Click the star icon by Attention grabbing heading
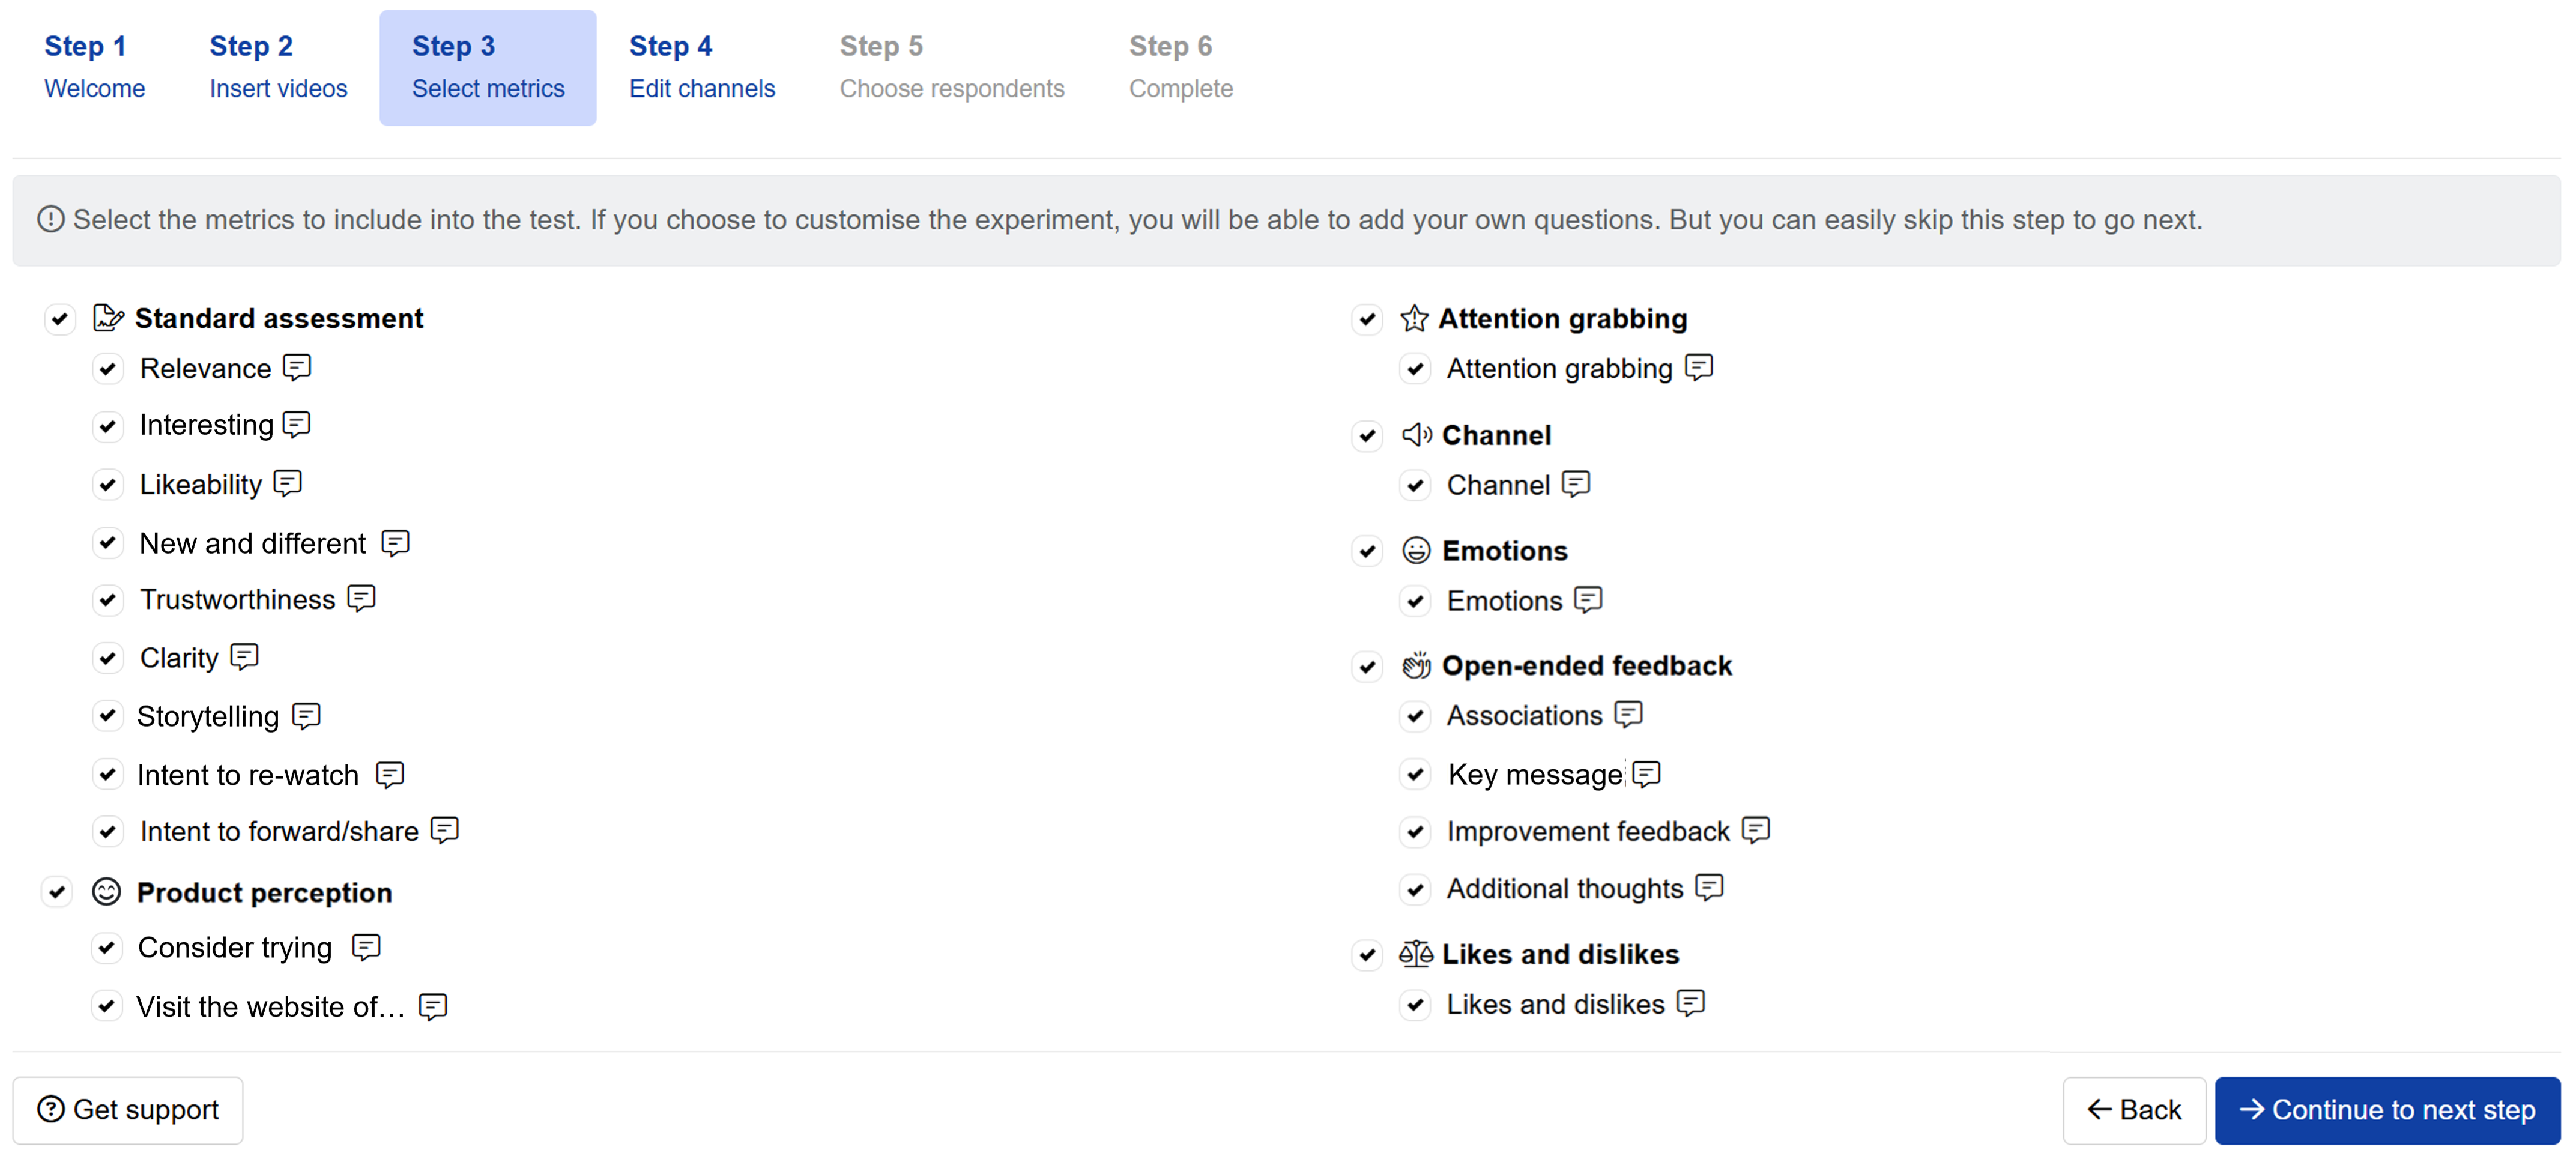The height and width of the screenshot is (1168, 2576). point(1414,319)
